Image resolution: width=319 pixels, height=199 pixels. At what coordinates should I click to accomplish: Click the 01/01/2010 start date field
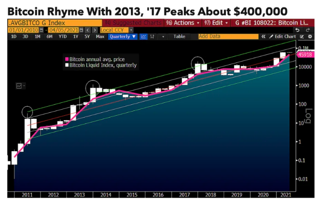click(x=23, y=30)
